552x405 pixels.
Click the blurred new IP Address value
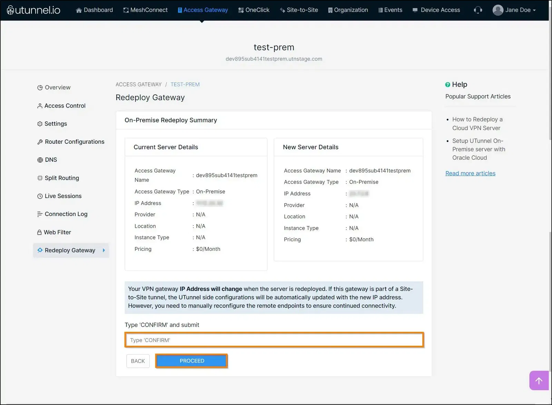359,194
